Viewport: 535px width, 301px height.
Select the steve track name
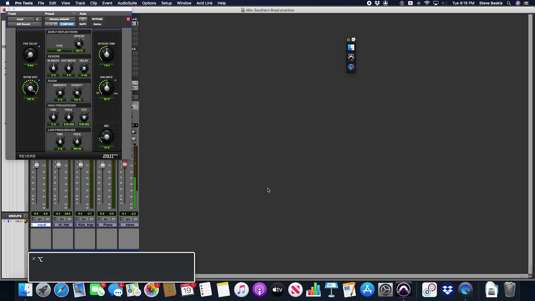pos(129,225)
